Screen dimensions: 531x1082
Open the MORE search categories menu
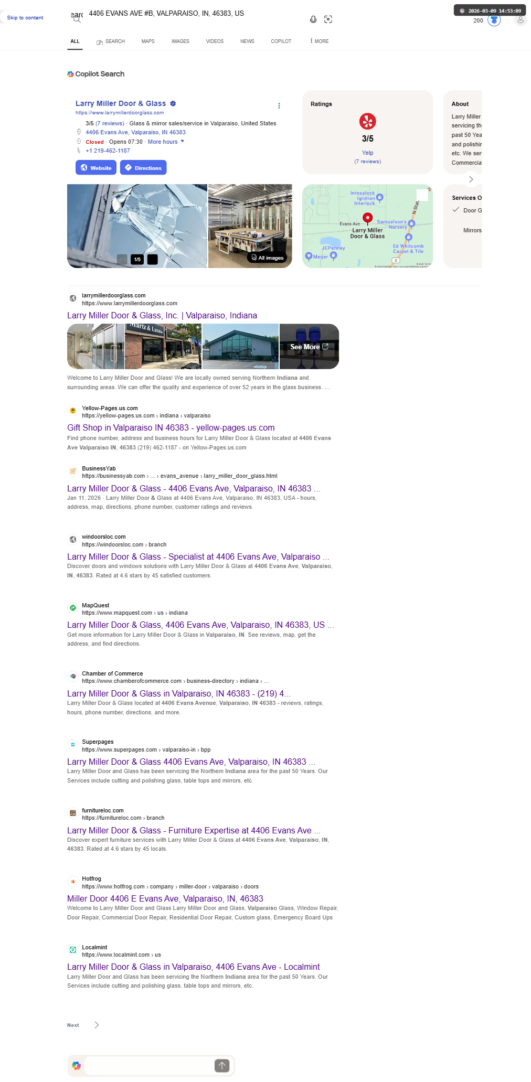[x=319, y=41]
